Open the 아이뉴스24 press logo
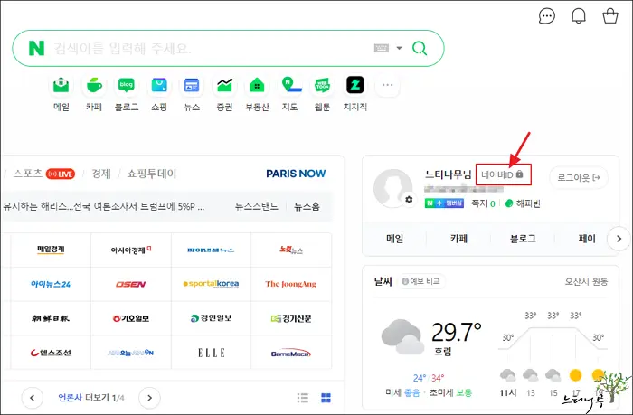The image size is (633, 415). (51, 284)
